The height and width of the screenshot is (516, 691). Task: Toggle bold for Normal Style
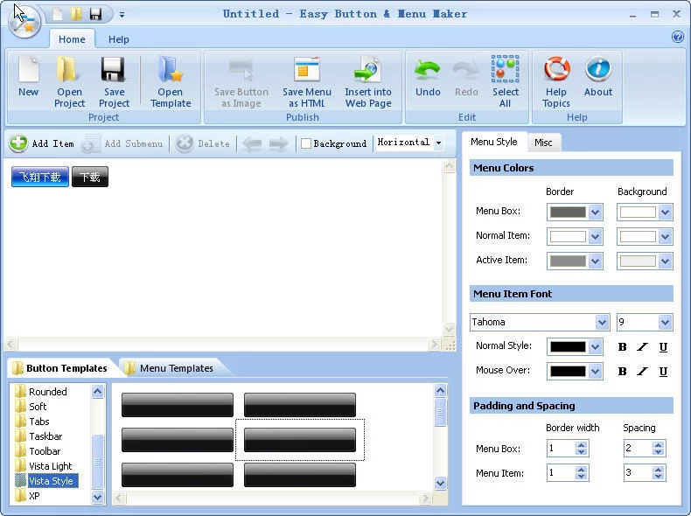(x=622, y=347)
